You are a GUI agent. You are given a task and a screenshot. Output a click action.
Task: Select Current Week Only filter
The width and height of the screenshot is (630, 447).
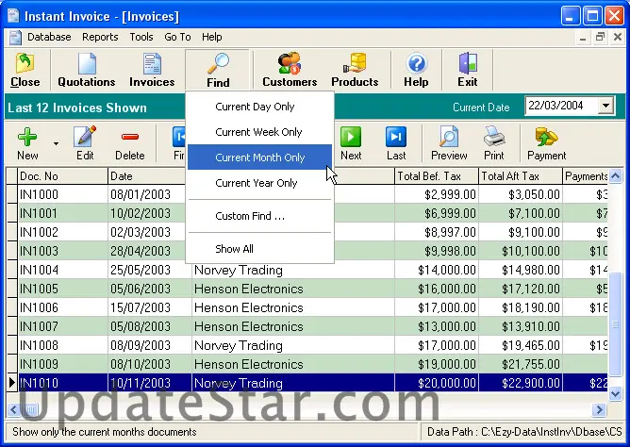point(259,132)
